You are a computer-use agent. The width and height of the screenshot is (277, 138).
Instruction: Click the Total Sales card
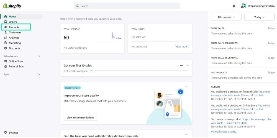click(x=160, y=39)
